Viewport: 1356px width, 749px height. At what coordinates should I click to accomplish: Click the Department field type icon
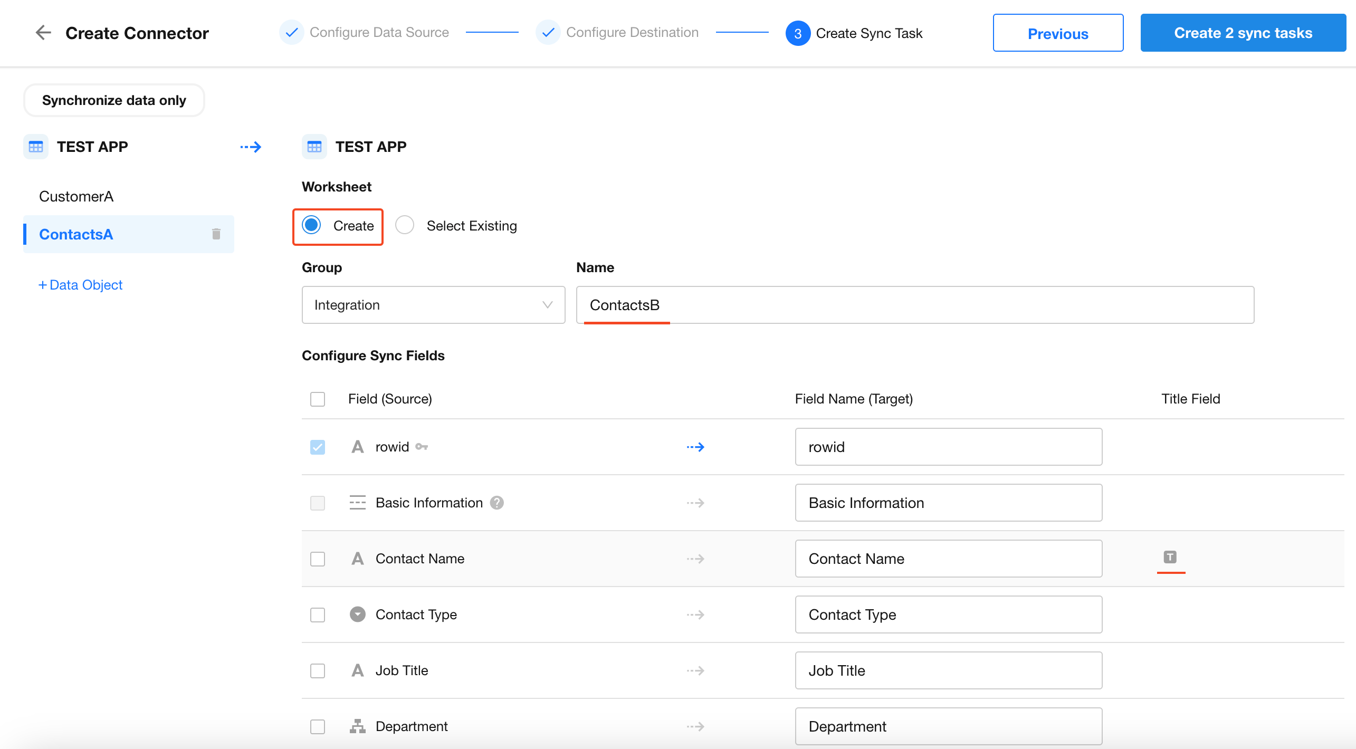coord(357,726)
